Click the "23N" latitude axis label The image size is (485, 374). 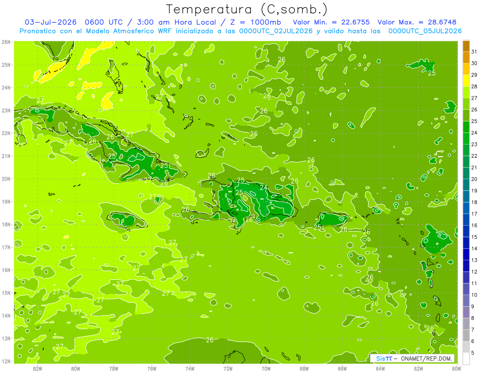click(6, 110)
